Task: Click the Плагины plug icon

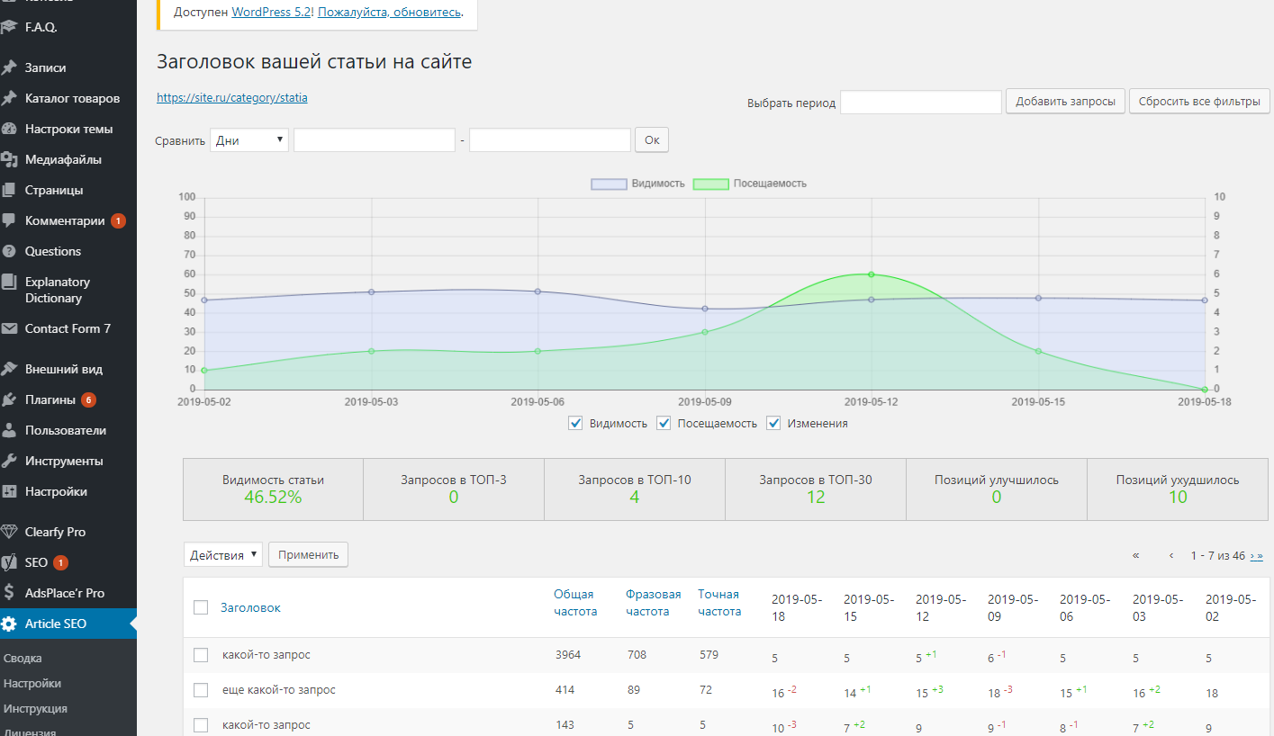Action: point(9,399)
